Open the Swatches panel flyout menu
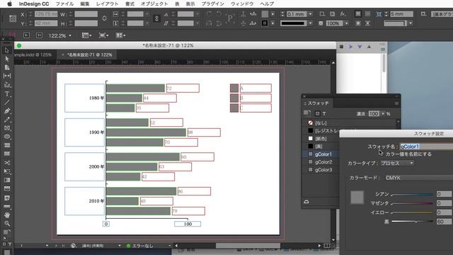453x255 pixels. coord(396,103)
